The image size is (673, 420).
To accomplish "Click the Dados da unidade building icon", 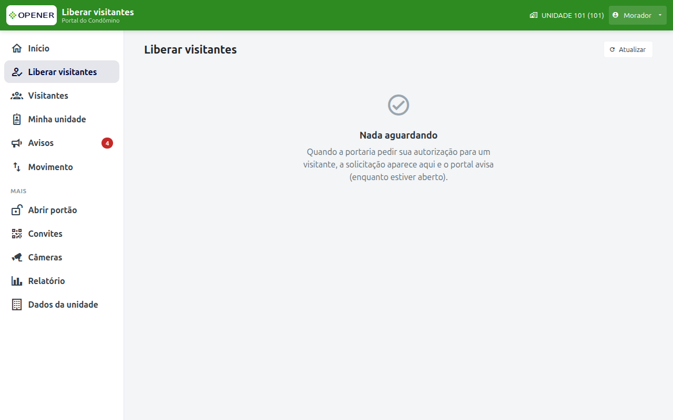I will (x=17, y=304).
